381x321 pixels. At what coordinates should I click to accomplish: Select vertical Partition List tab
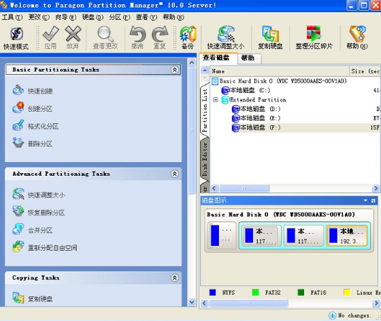(205, 110)
